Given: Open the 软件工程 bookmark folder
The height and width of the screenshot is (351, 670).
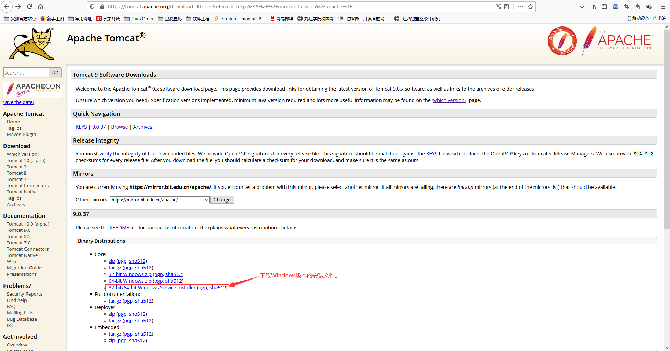Looking at the screenshot, I should pos(198,18).
